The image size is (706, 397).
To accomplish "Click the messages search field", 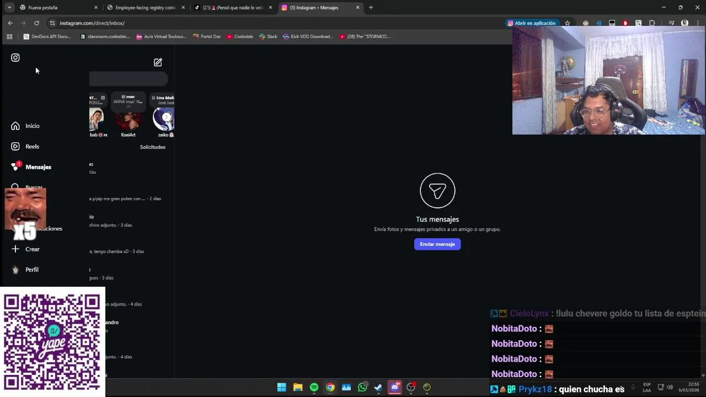I will (129, 79).
